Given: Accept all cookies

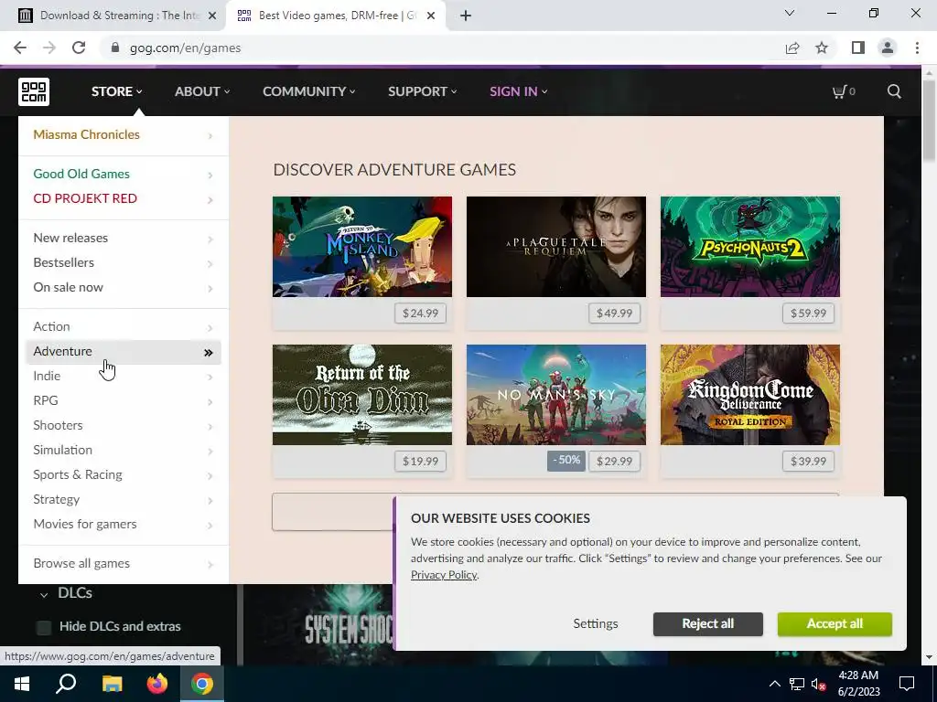Looking at the screenshot, I should click(x=835, y=623).
